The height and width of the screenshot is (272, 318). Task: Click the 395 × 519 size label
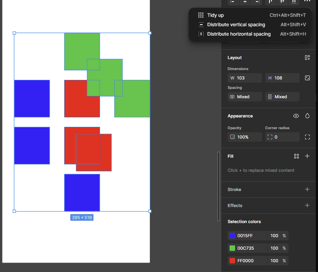(82, 217)
